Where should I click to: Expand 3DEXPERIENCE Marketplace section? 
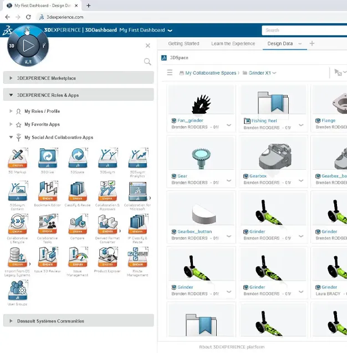point(79,78)
